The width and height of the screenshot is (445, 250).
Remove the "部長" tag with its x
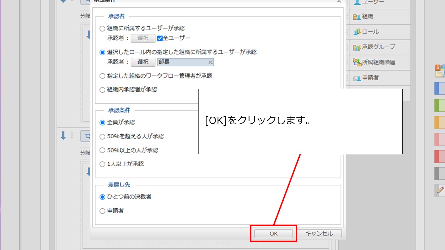click(x=210, y=62)
